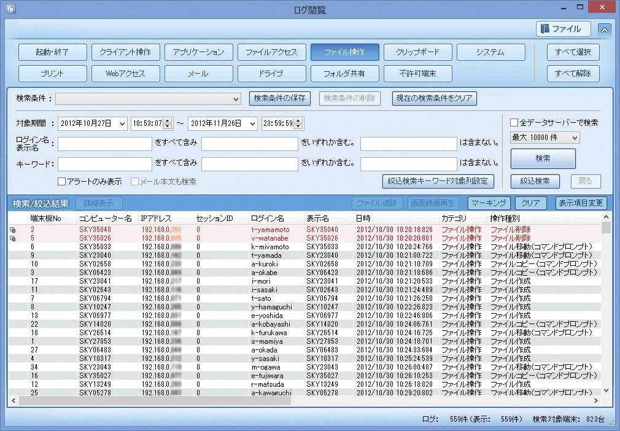Sort by IPアドレス column header
The height and width of the screenshot is (431, 620).
166,219
